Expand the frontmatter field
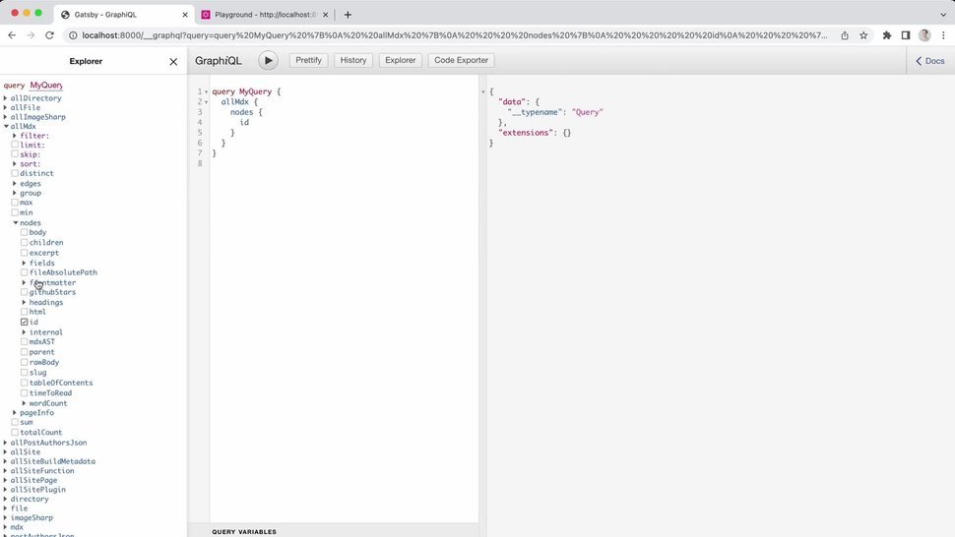Screen dimensions: 955x537 point(25,283)
